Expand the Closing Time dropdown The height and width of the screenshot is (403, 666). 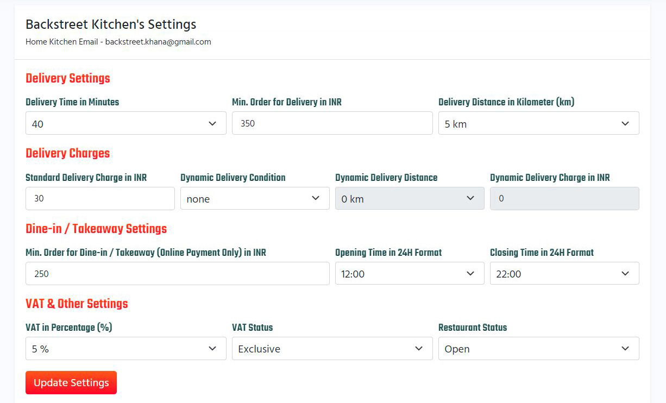(564, 274)
